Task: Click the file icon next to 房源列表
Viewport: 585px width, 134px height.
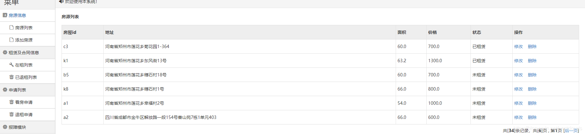Action: point(11,27)
